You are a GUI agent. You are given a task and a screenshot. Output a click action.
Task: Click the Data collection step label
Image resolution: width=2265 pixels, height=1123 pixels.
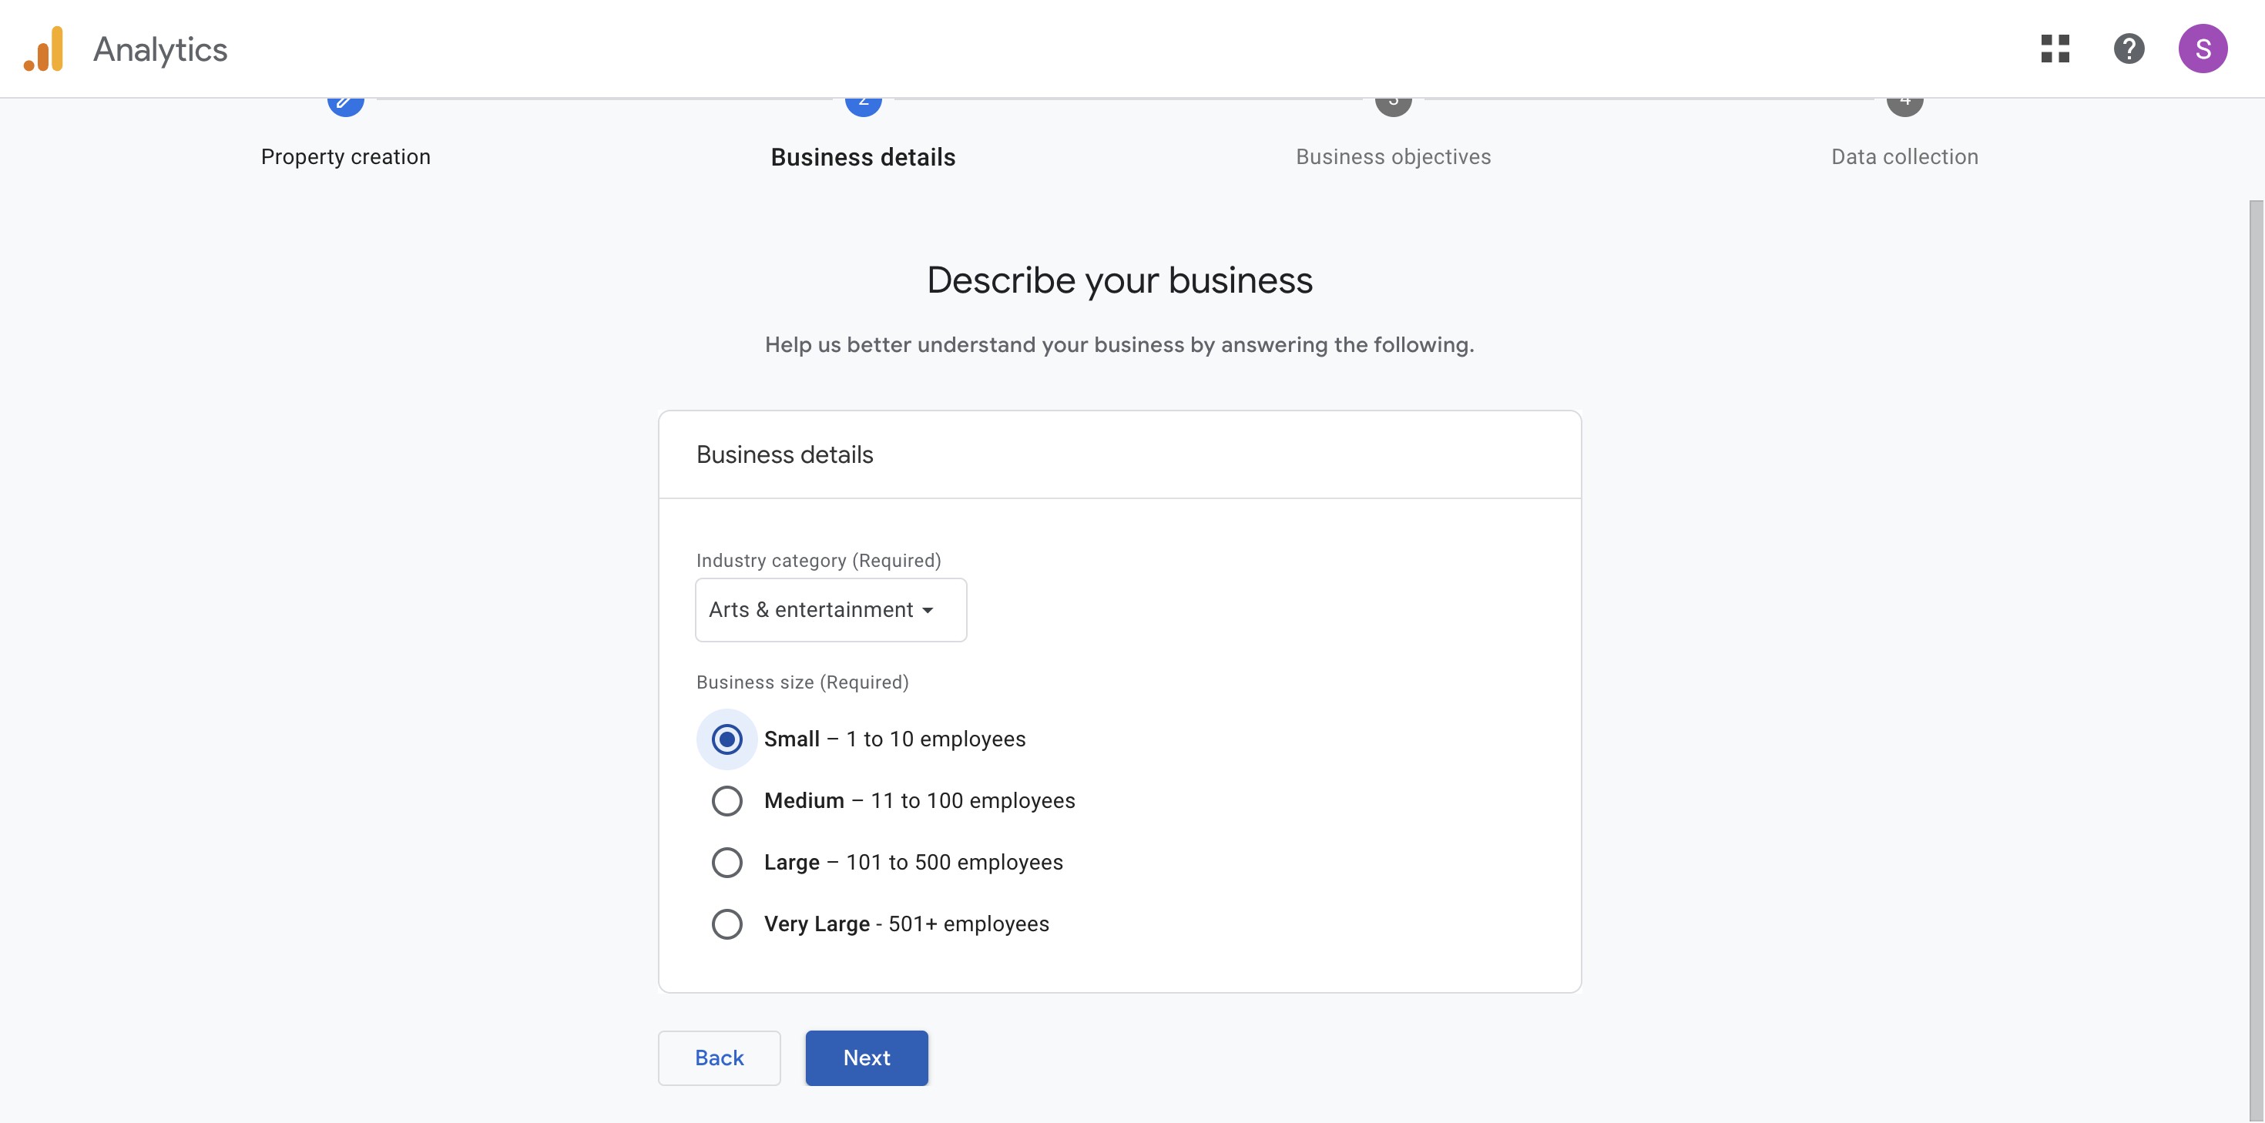click(x=1904, y=157)
